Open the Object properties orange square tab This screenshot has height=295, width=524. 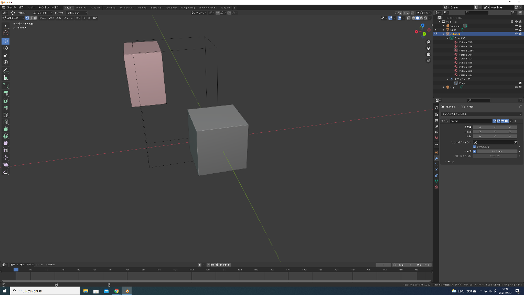click(x=436, y=152)
